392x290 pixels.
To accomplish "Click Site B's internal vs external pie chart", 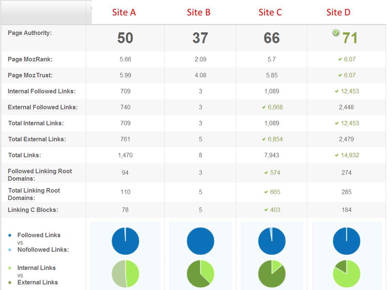I will point(200,274).
